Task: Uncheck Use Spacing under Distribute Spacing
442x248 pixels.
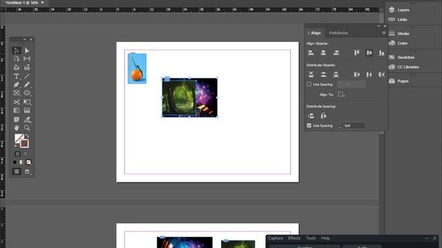Action: click(x=309, y=125)
